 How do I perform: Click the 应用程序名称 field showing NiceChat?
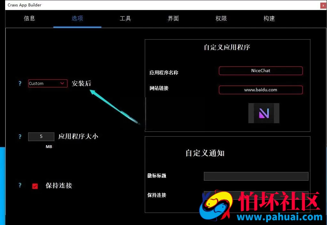pos(261,71)
